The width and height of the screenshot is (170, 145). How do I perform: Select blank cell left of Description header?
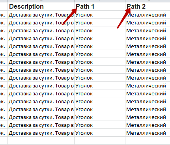[x=4, y=6]
